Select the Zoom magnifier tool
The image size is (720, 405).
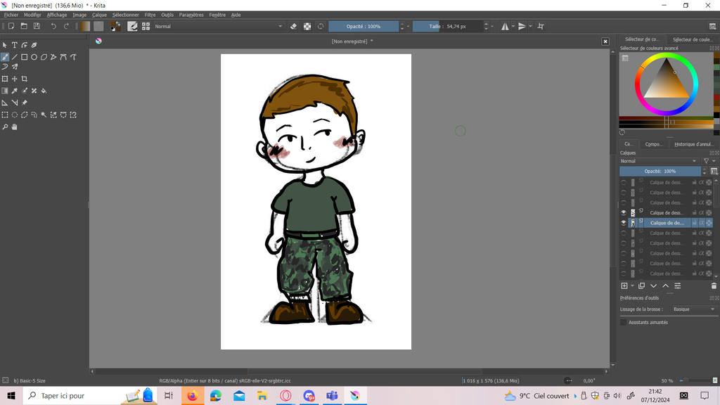pos(5,127)
